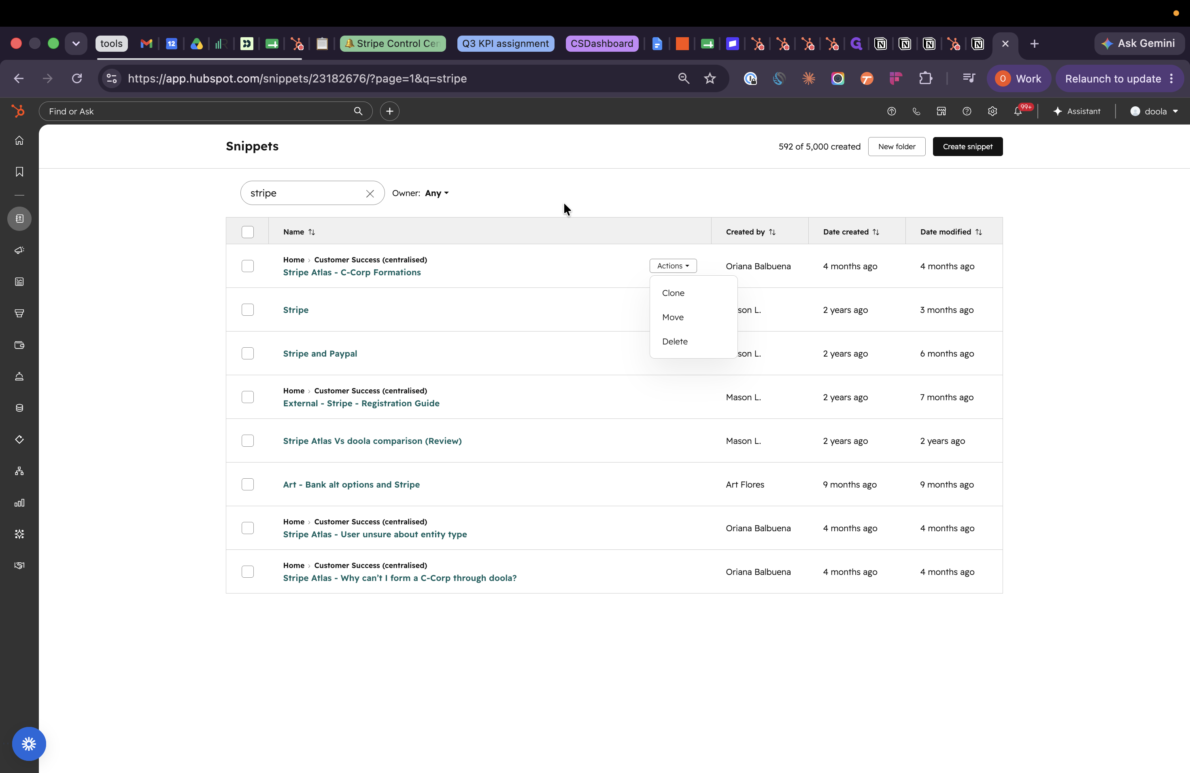Viewport: 1190px width, 773px height.
Task: Check the Stripe and Paypal row checkbox
Action: point(247,353)
